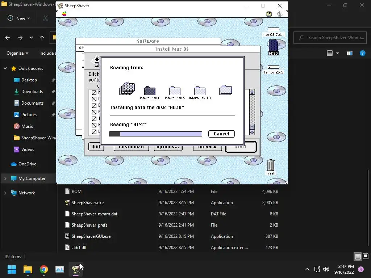Open Downloads in Quick access
The width and height of the screenshot is (371, 278).
(32, 92)
